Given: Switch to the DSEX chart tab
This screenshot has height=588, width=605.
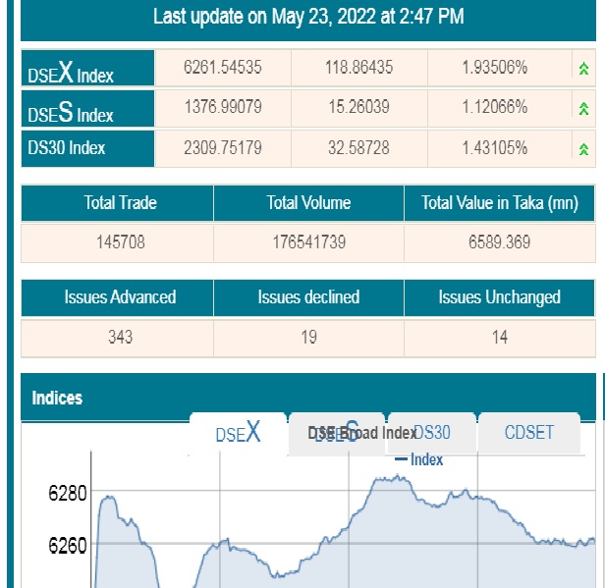Looking at the screenshot, I should tap(238, 433).
